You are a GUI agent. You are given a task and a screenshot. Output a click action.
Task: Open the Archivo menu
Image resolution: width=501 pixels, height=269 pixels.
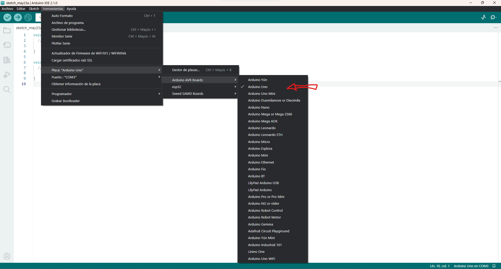[7, 9]
